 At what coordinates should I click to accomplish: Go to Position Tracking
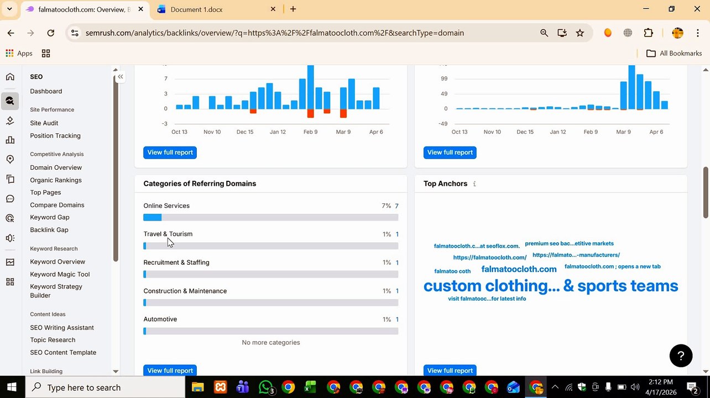[55, 136]
